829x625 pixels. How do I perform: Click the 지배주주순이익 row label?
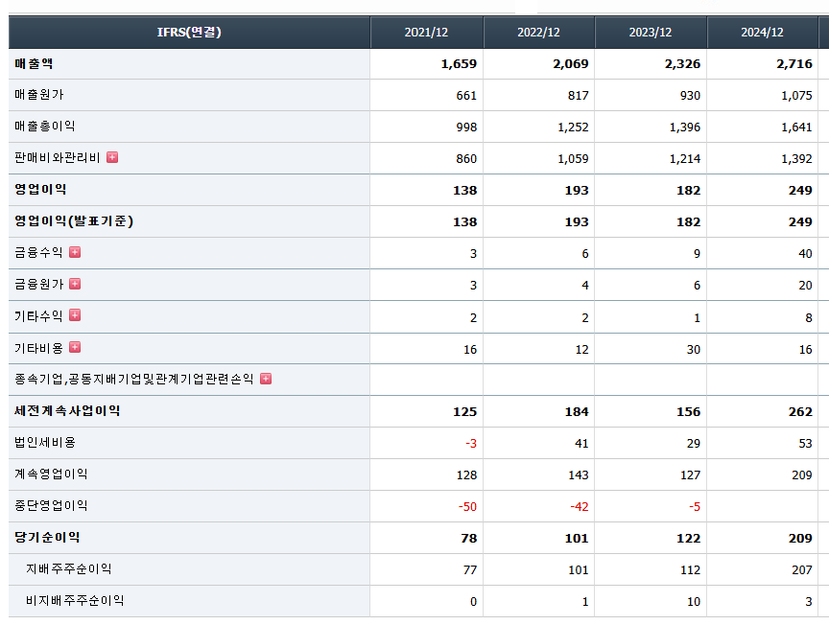pyautogui.click(x=69, y=569)
